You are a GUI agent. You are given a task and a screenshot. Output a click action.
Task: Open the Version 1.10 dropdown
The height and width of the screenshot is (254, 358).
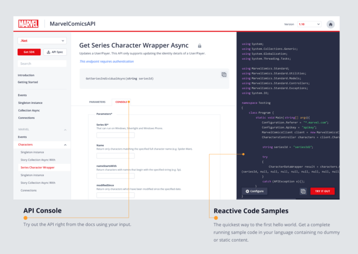pos(309,24)
